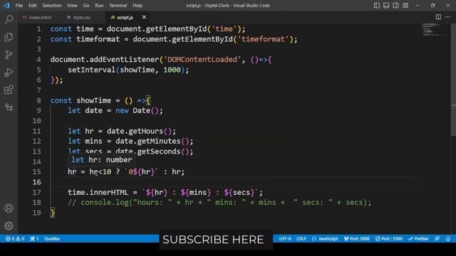
Task: Click Port: 5500 Live Server status
Action: coord(389,239)
